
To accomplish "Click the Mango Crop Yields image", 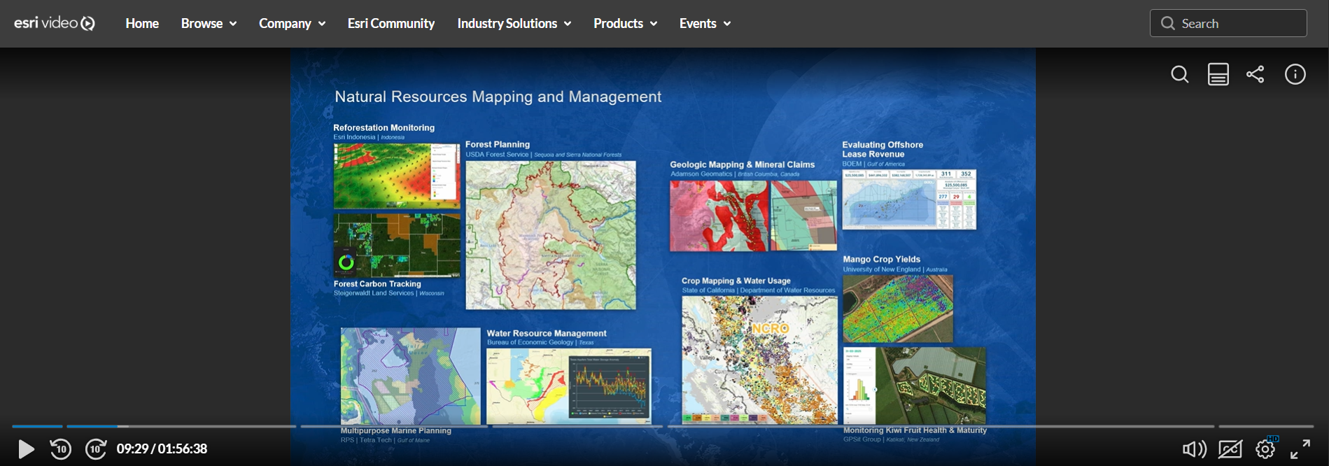I will (898, 309).
